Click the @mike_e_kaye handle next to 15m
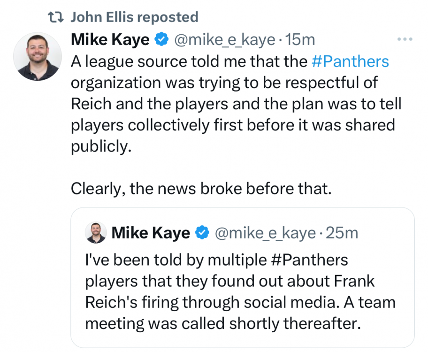The image size is (428, 352). pyautogui.click(x=225, y=40)
